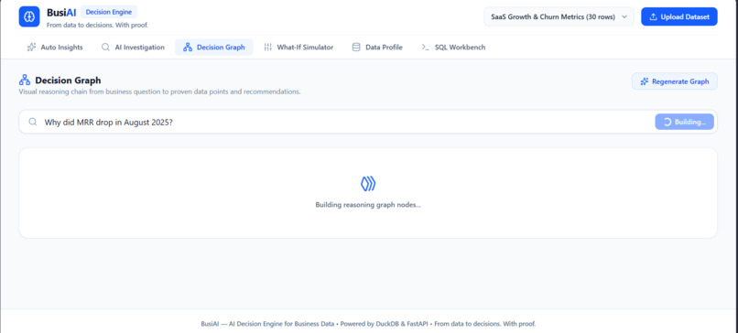
Task: Click the terminal prompt icon beside SQL Workbench
Action: click(x=426, y=47)
